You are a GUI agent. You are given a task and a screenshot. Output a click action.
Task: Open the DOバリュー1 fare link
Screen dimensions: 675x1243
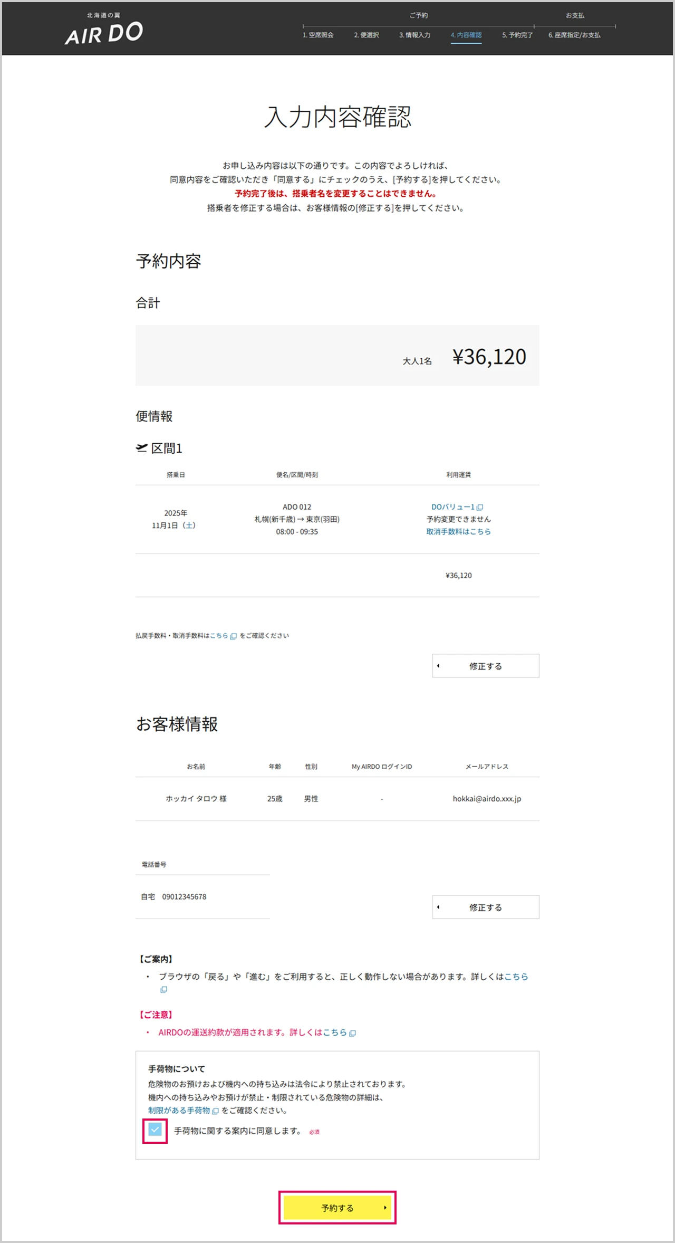coord(452,507)
